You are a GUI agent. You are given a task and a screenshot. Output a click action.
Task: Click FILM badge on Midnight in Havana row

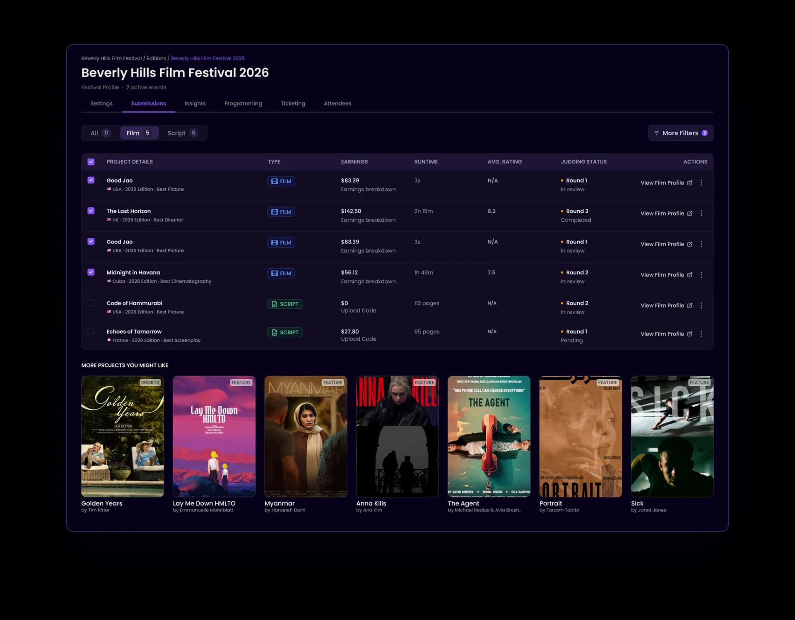281,273
